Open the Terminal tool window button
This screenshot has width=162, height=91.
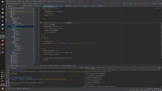click(x=157, y=88)
